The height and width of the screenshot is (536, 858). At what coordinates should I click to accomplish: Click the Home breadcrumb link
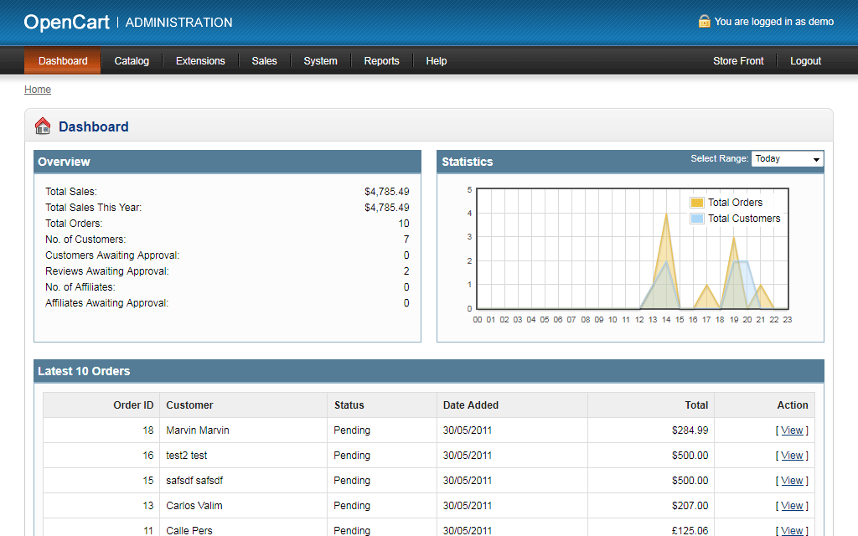(x=38, y=90)
